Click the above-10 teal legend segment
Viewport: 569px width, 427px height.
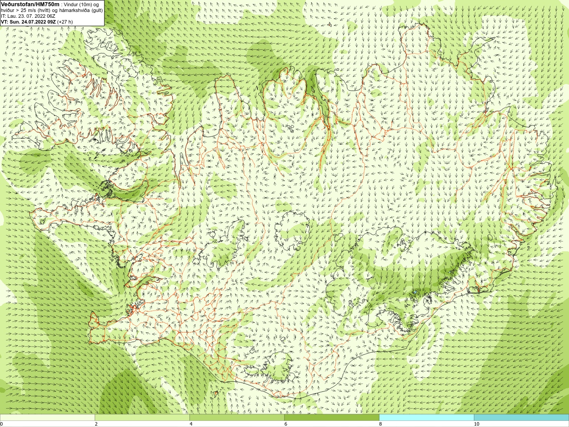(521, 418)
